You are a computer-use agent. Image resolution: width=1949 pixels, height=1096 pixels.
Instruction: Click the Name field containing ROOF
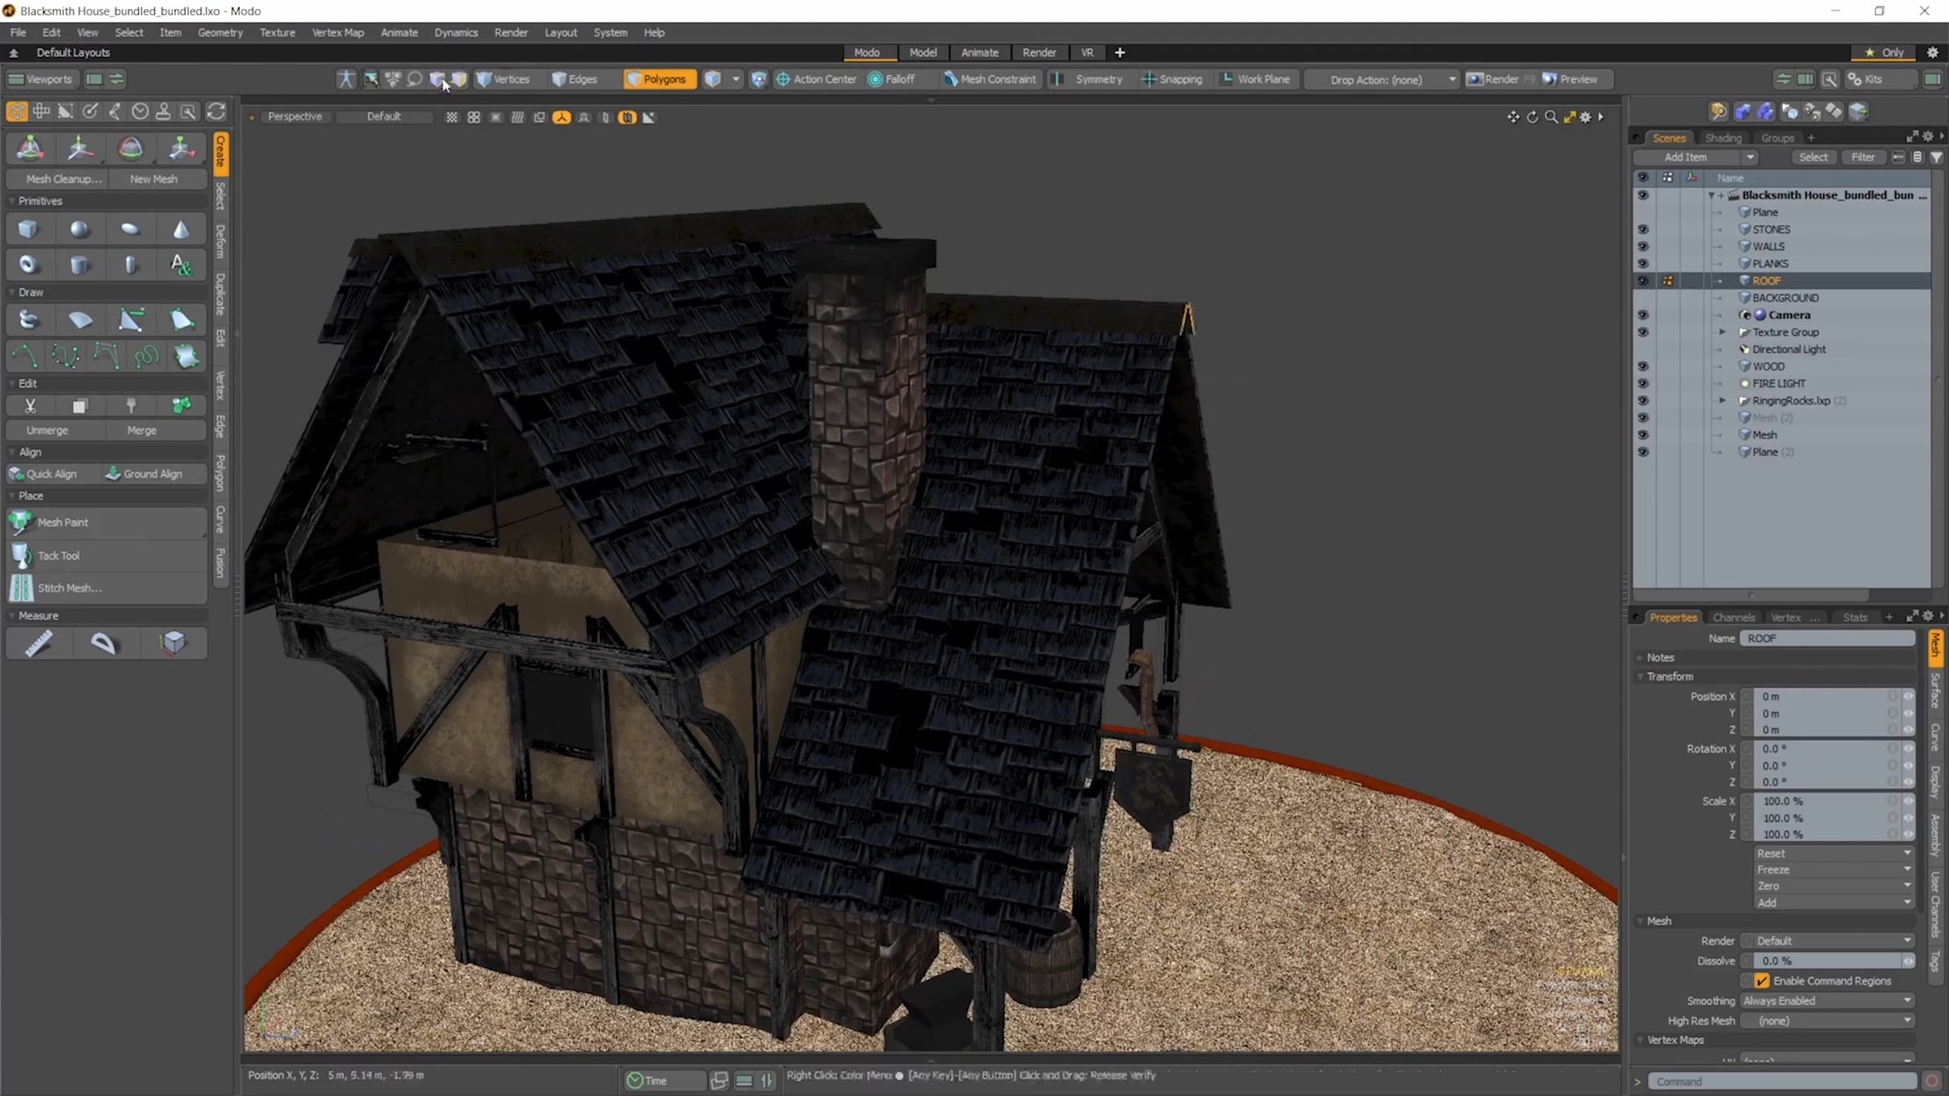pyautogui.click(x=1827, y=639)
